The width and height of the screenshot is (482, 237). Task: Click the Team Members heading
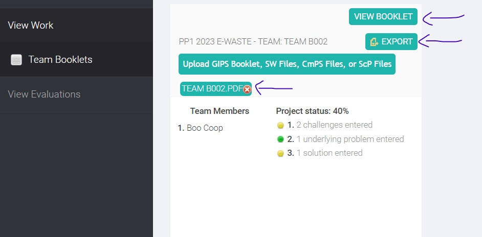(220, 111)
